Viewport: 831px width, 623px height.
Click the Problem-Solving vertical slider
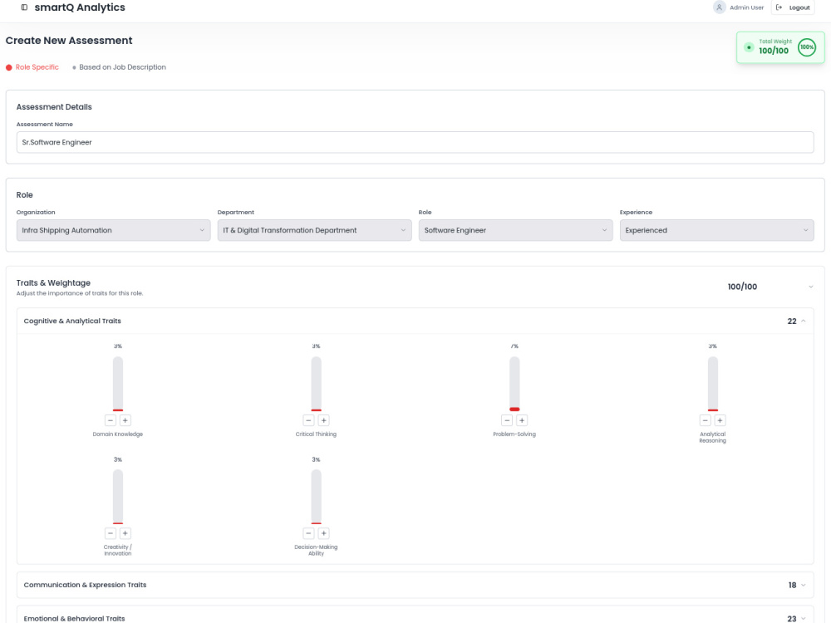[x=514, y=384]
